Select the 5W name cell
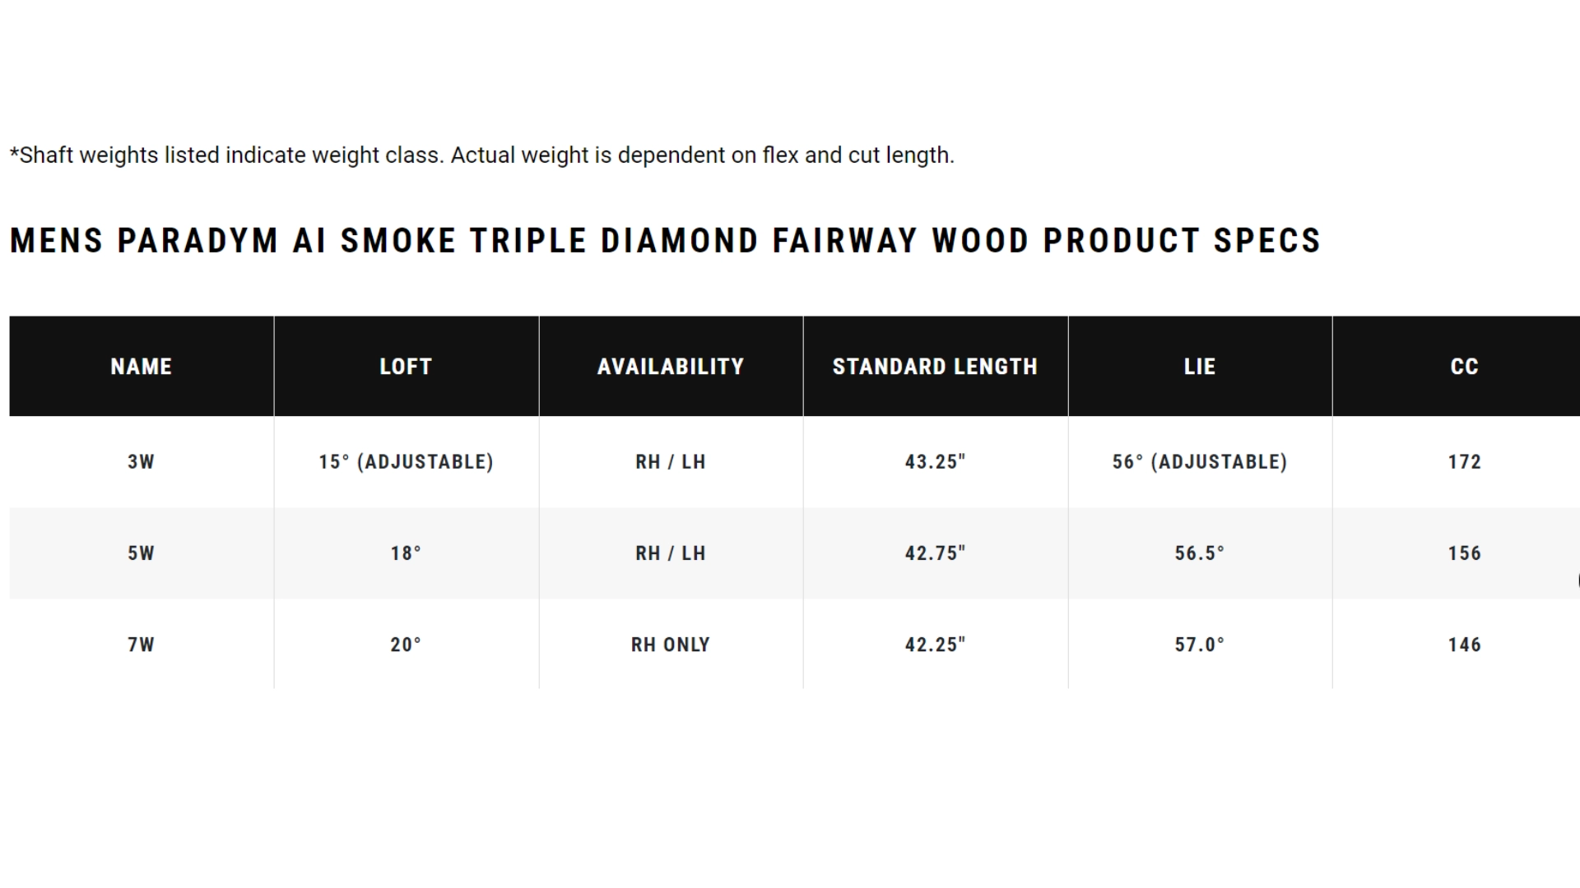The width and height of the screenshot is (1580, 888). click(141, 553)
